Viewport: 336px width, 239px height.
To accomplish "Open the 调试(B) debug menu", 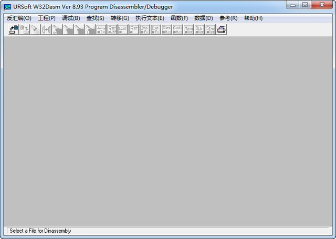I will (x=71, y=18).
